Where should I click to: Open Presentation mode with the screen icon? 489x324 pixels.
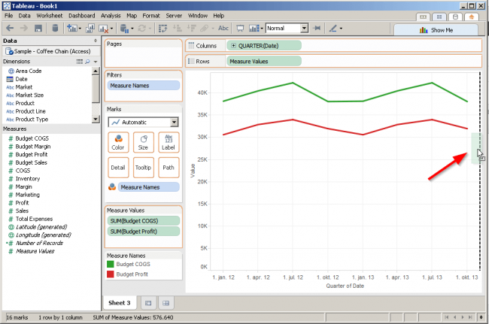[x=240, y=29]
